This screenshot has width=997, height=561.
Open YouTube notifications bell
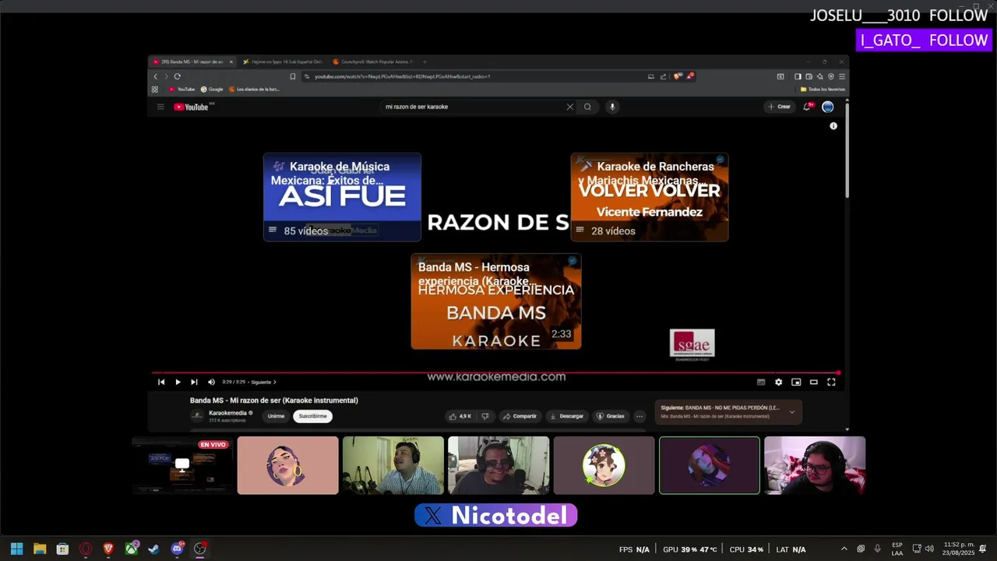(x=807, y=107)
